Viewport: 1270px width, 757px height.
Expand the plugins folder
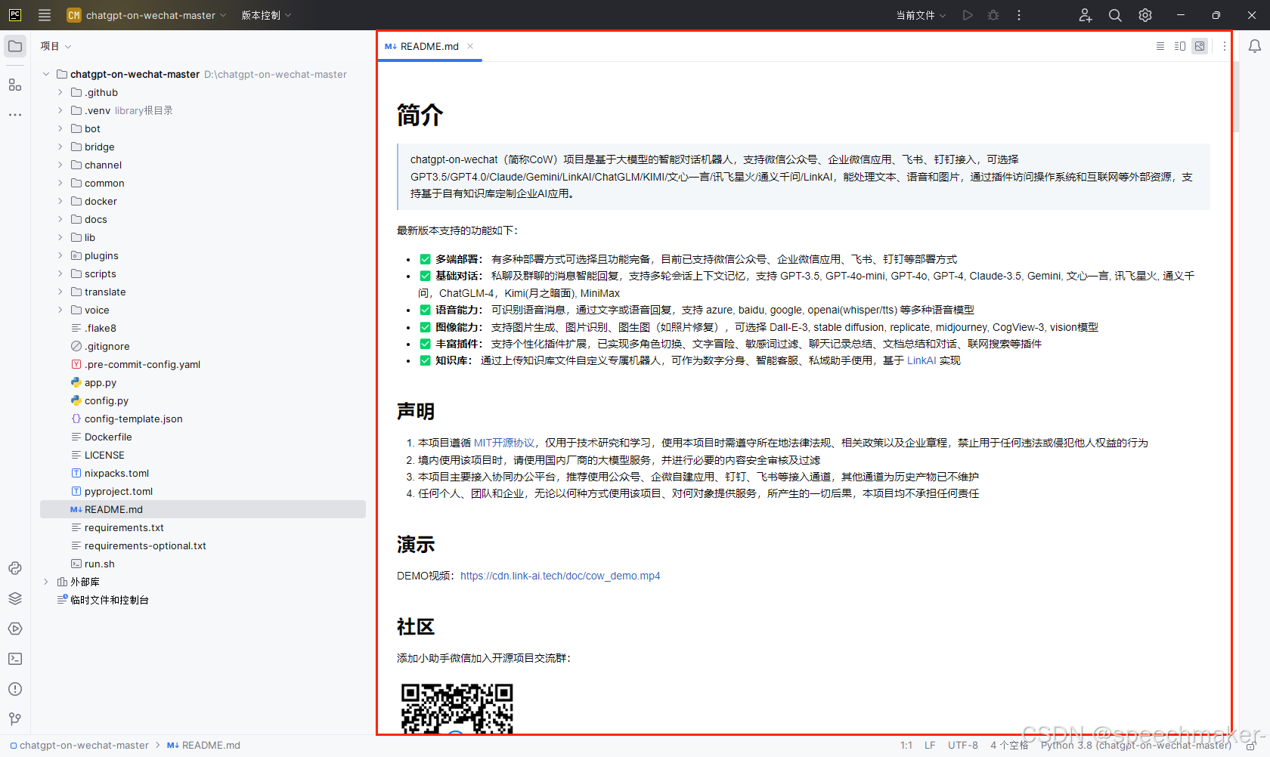[x=60, y=255]
